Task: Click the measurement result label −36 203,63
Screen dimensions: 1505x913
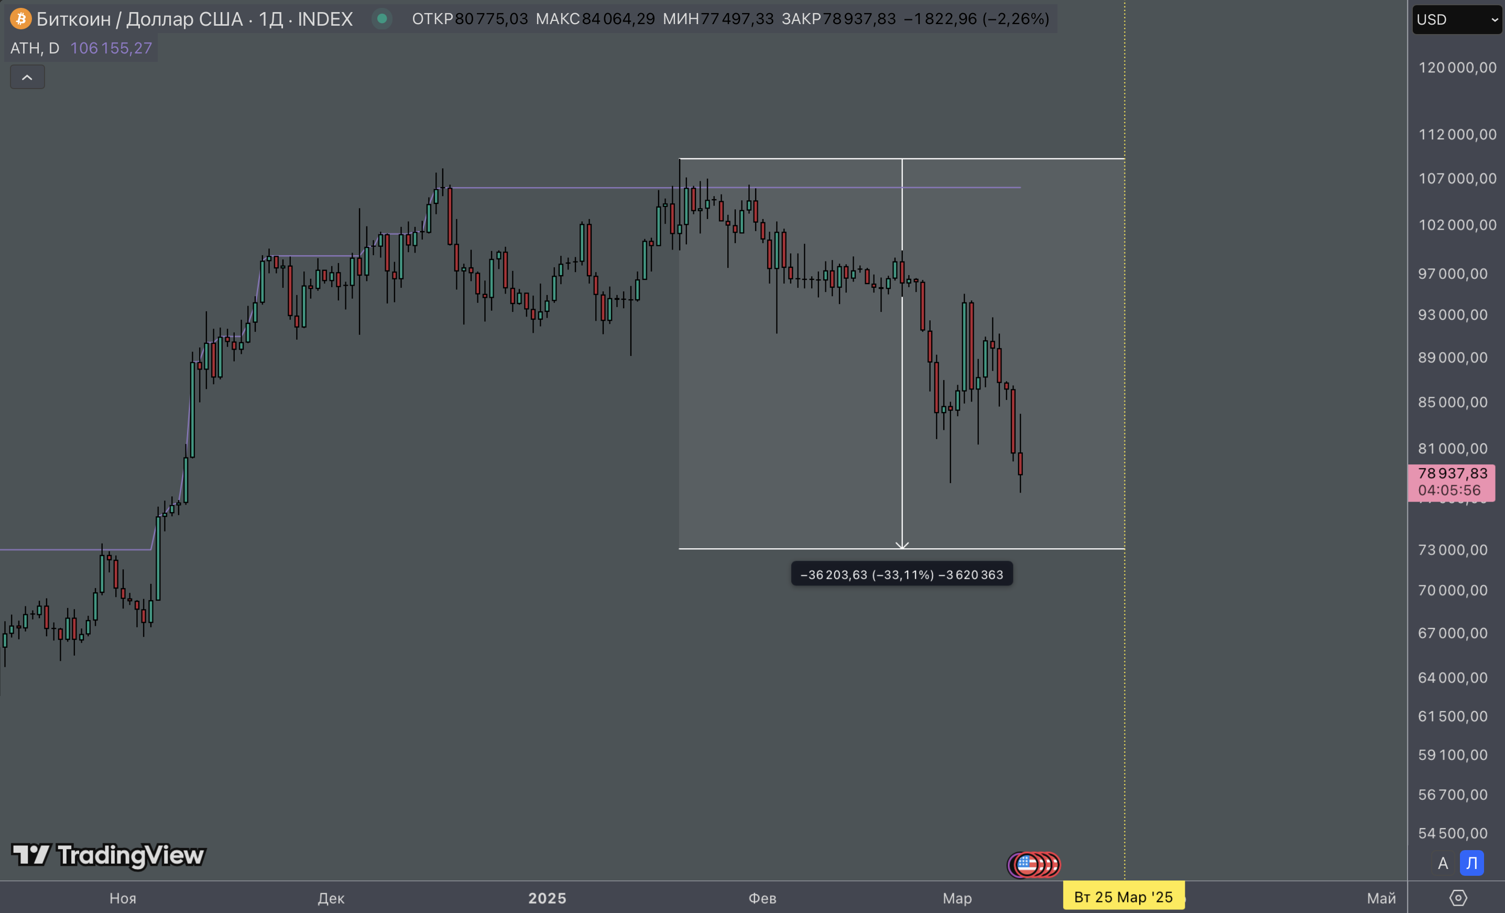Action: [901, 574]
